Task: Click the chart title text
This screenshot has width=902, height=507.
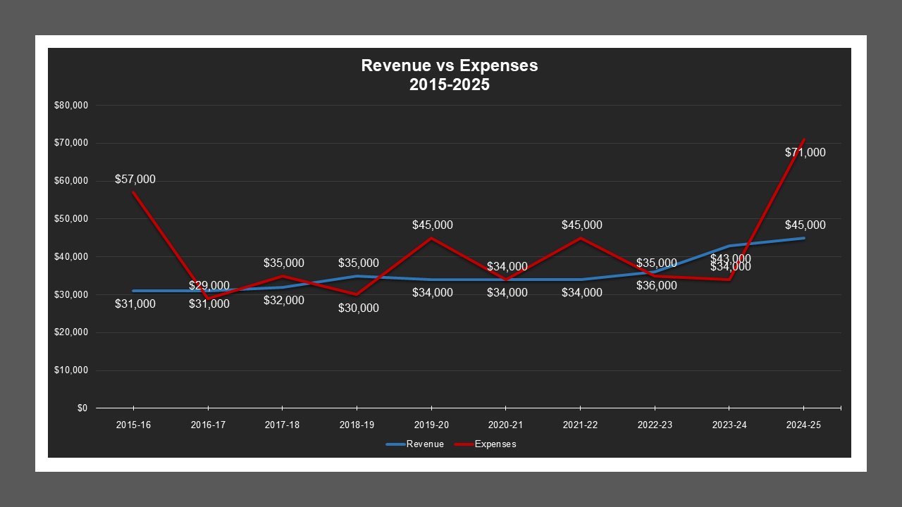Action: coord(449,74)
